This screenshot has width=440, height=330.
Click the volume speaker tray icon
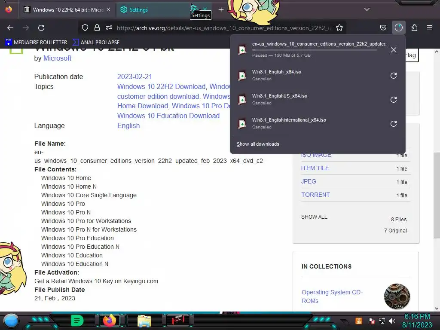(392, 321)
